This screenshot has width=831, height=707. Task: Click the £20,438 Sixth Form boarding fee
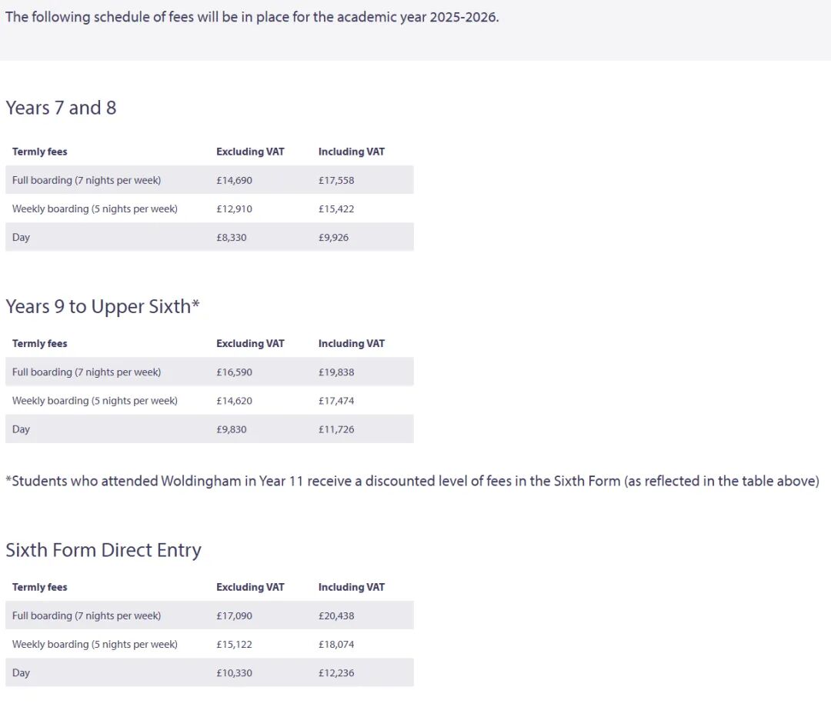click(x=336, y=615)
